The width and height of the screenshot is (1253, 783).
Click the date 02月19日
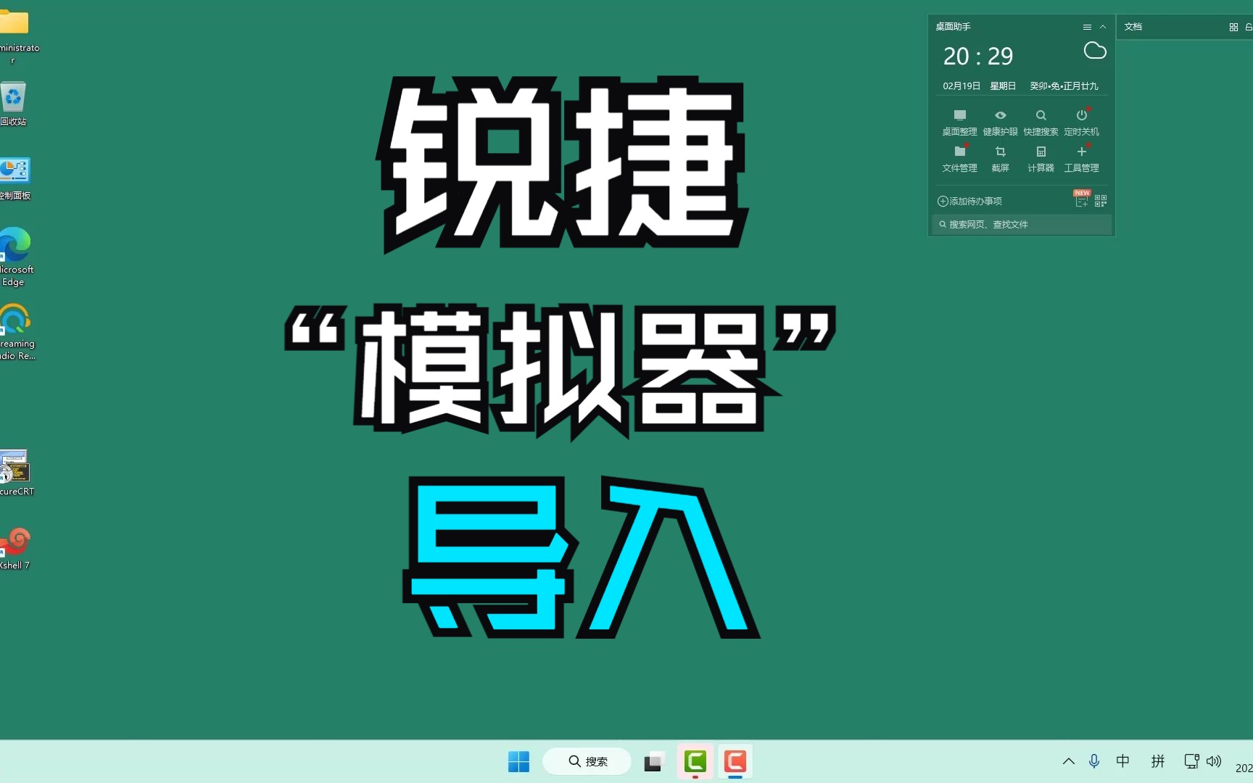tap(962, 86)
